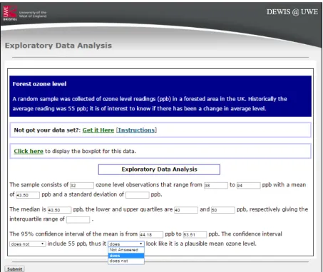Viewport: 323px width, 272px height.
Task: Focus confidence interval lower field 44.18
Action: point(151,235)
